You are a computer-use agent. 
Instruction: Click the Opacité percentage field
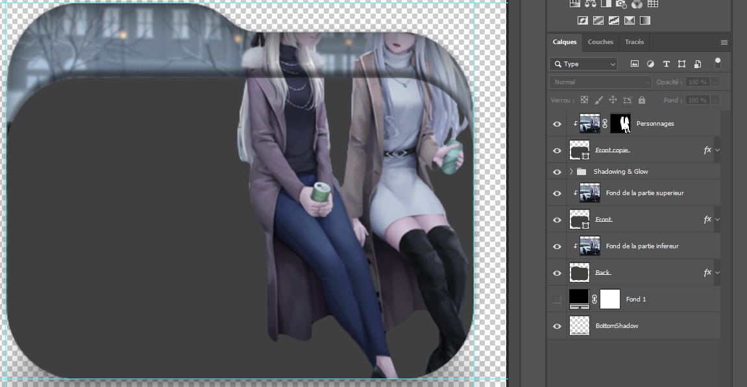[x=698, y=82]
